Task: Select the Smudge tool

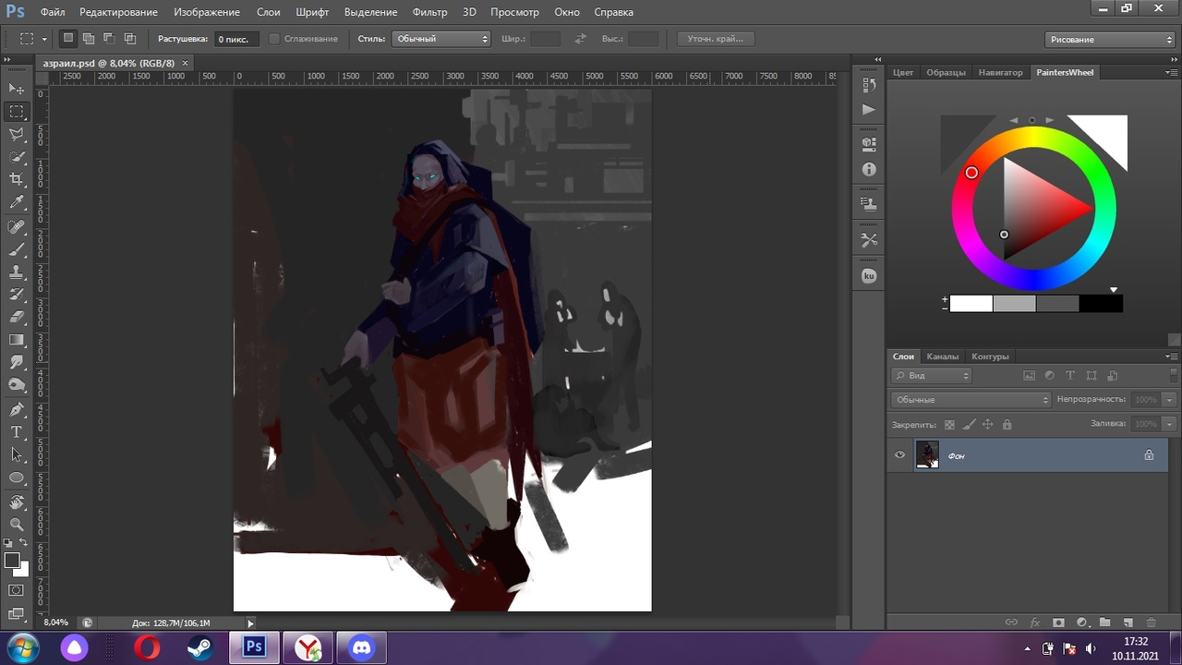Action: (17, 362)
